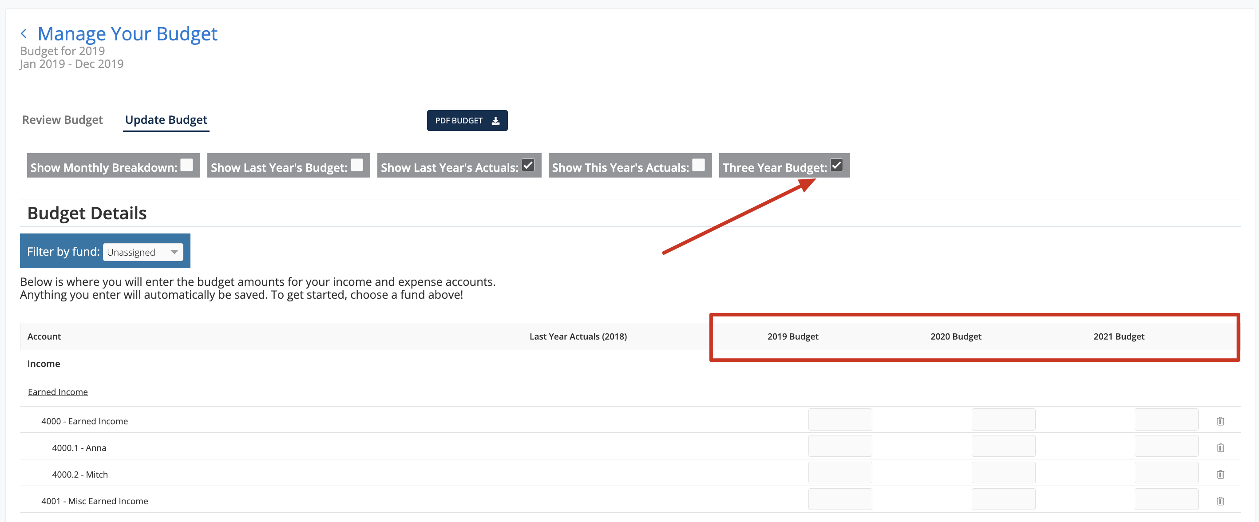Open the Filter by fund dropdown

tap(143, 252)
